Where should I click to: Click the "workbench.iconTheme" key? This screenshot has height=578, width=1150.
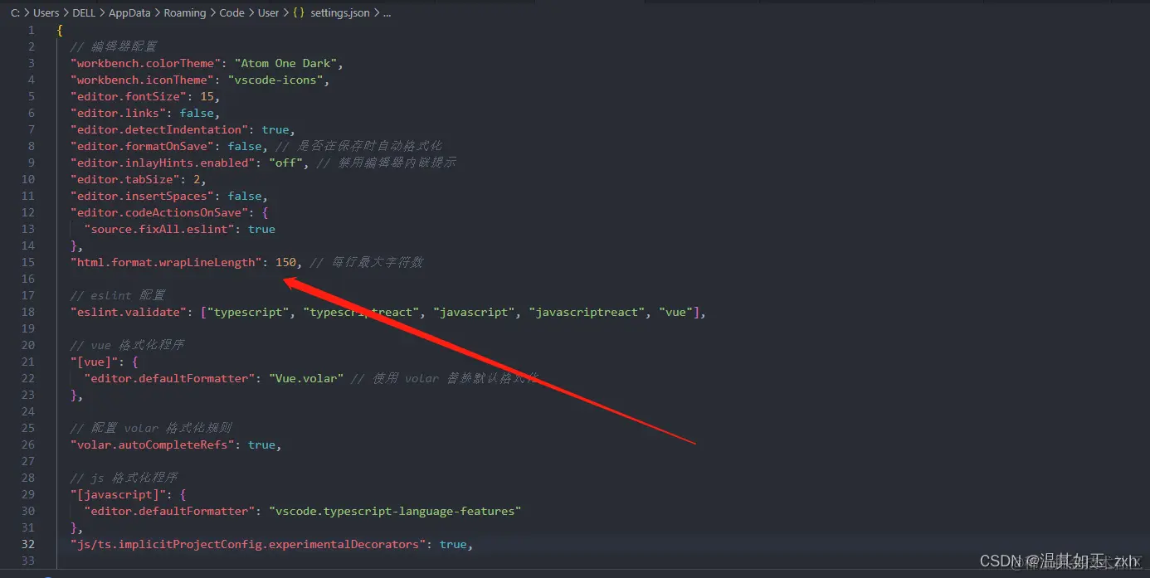coord(142,80)
